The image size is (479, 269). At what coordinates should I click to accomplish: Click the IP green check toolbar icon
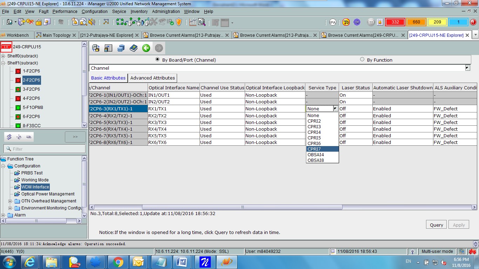(x=171, y=22)
